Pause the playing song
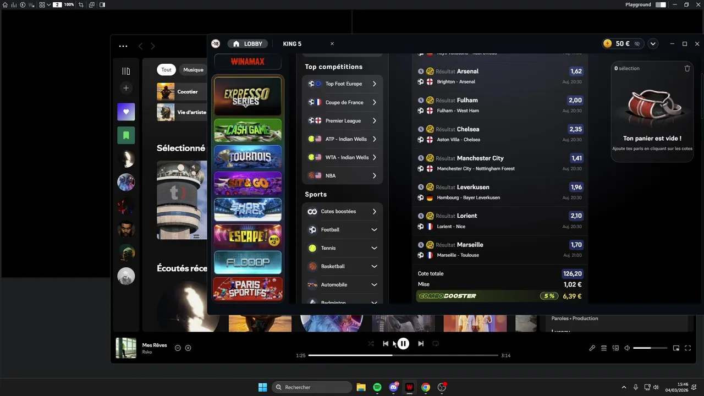This screenshot has width=704, height=396. pos(403,344)
